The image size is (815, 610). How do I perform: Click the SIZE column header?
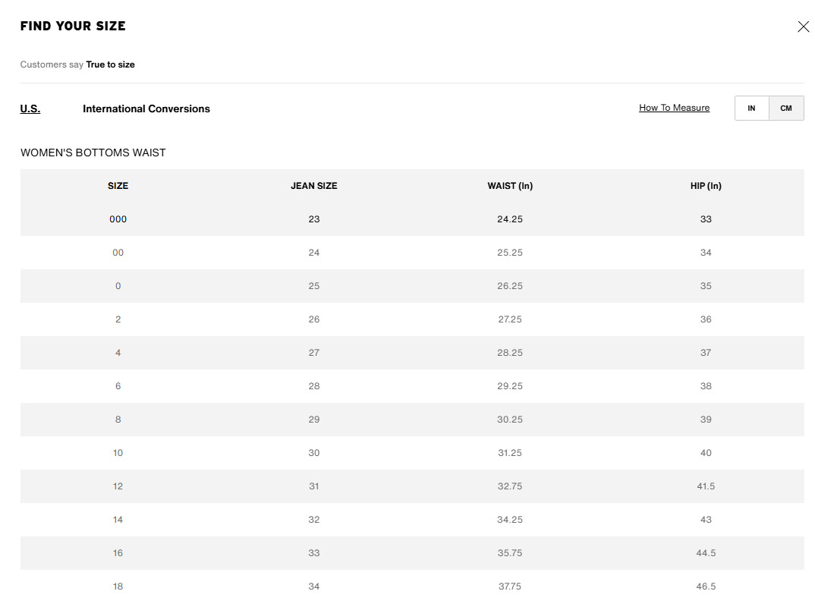[118, 186]
